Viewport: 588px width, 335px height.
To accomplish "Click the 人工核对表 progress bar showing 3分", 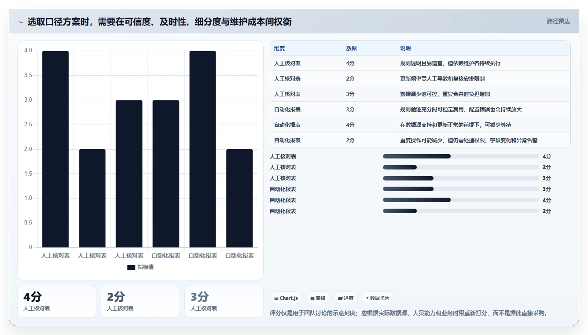I will tap(461, 178).
